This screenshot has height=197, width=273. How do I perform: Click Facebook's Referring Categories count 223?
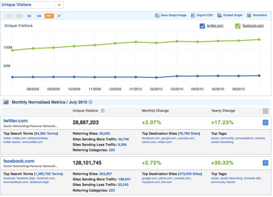coord(112,190)
